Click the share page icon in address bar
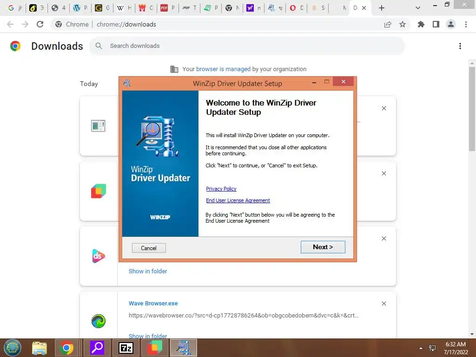Screen dimensions: 476x357 [x=388, y=24]
